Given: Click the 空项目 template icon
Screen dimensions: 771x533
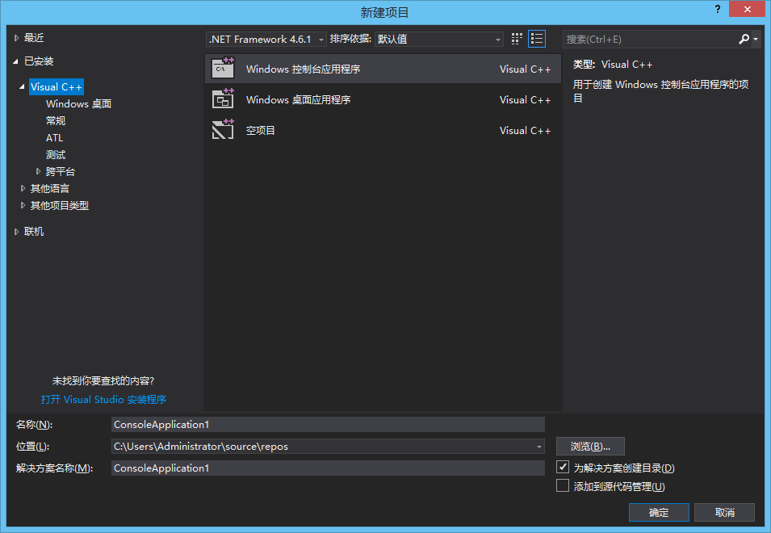Looking at the screenshot, I should (223, 129).
